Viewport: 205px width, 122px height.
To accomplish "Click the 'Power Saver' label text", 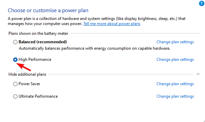I will pyautogui.click(x=29, y=84).
